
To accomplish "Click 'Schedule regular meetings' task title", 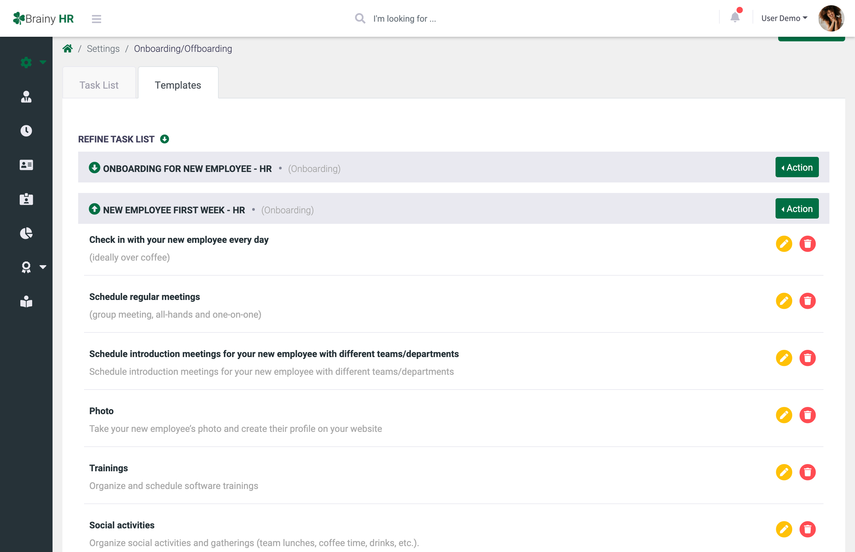I will tap(144, 296).
